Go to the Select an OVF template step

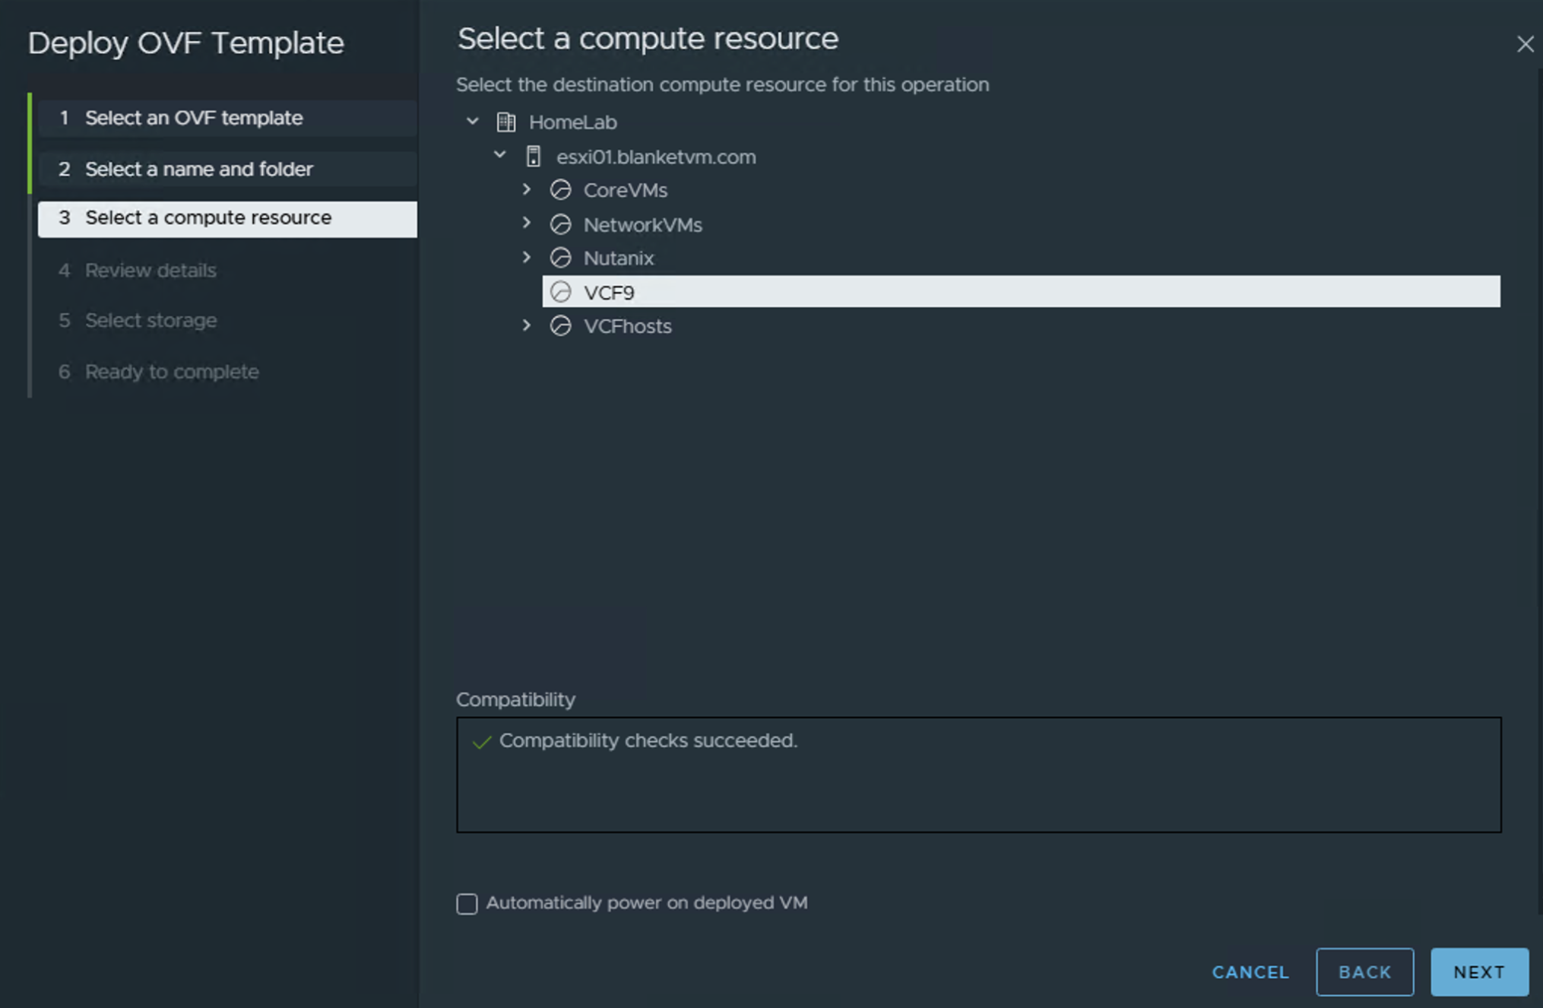coord(193,119)
